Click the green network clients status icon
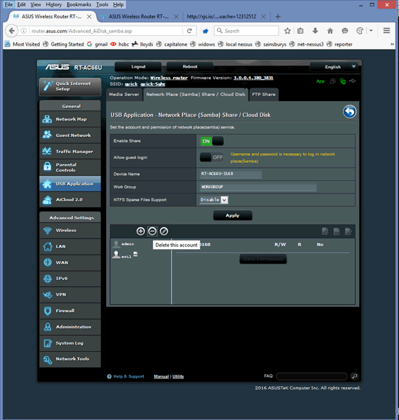The image size is (399, 420). pyautogui.click(x=343, y=81)
